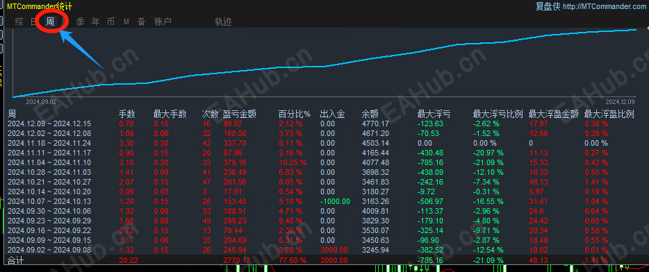Switch to the 账户 account tab

click(163, 22)
